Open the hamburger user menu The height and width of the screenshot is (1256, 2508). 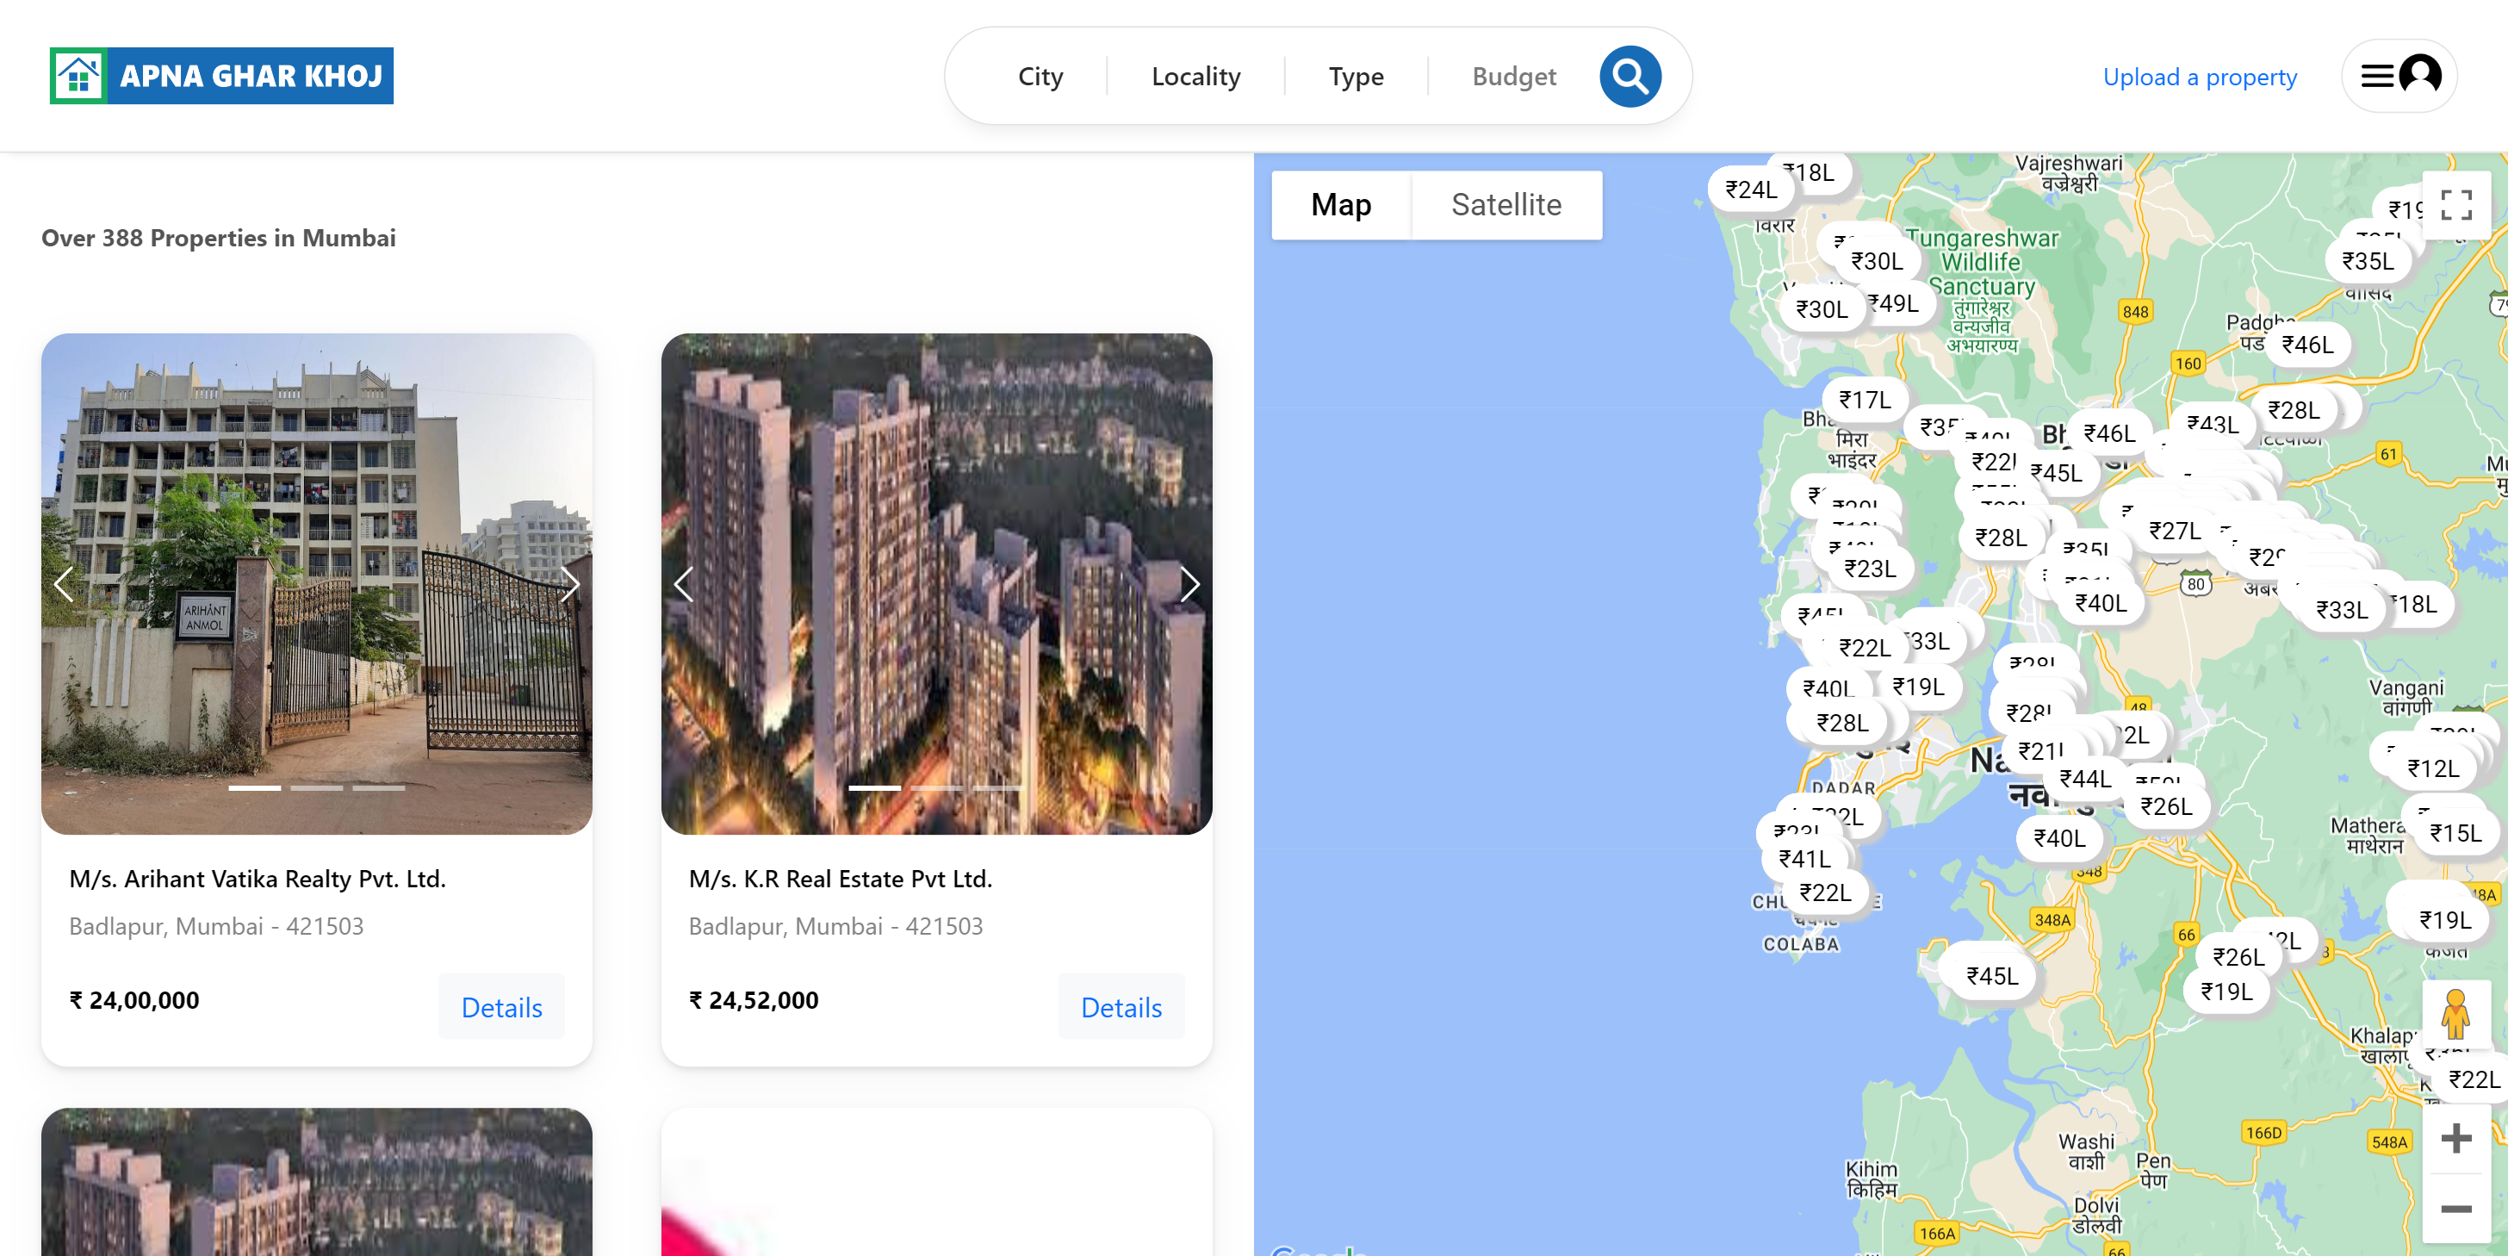click(2398, 76)
